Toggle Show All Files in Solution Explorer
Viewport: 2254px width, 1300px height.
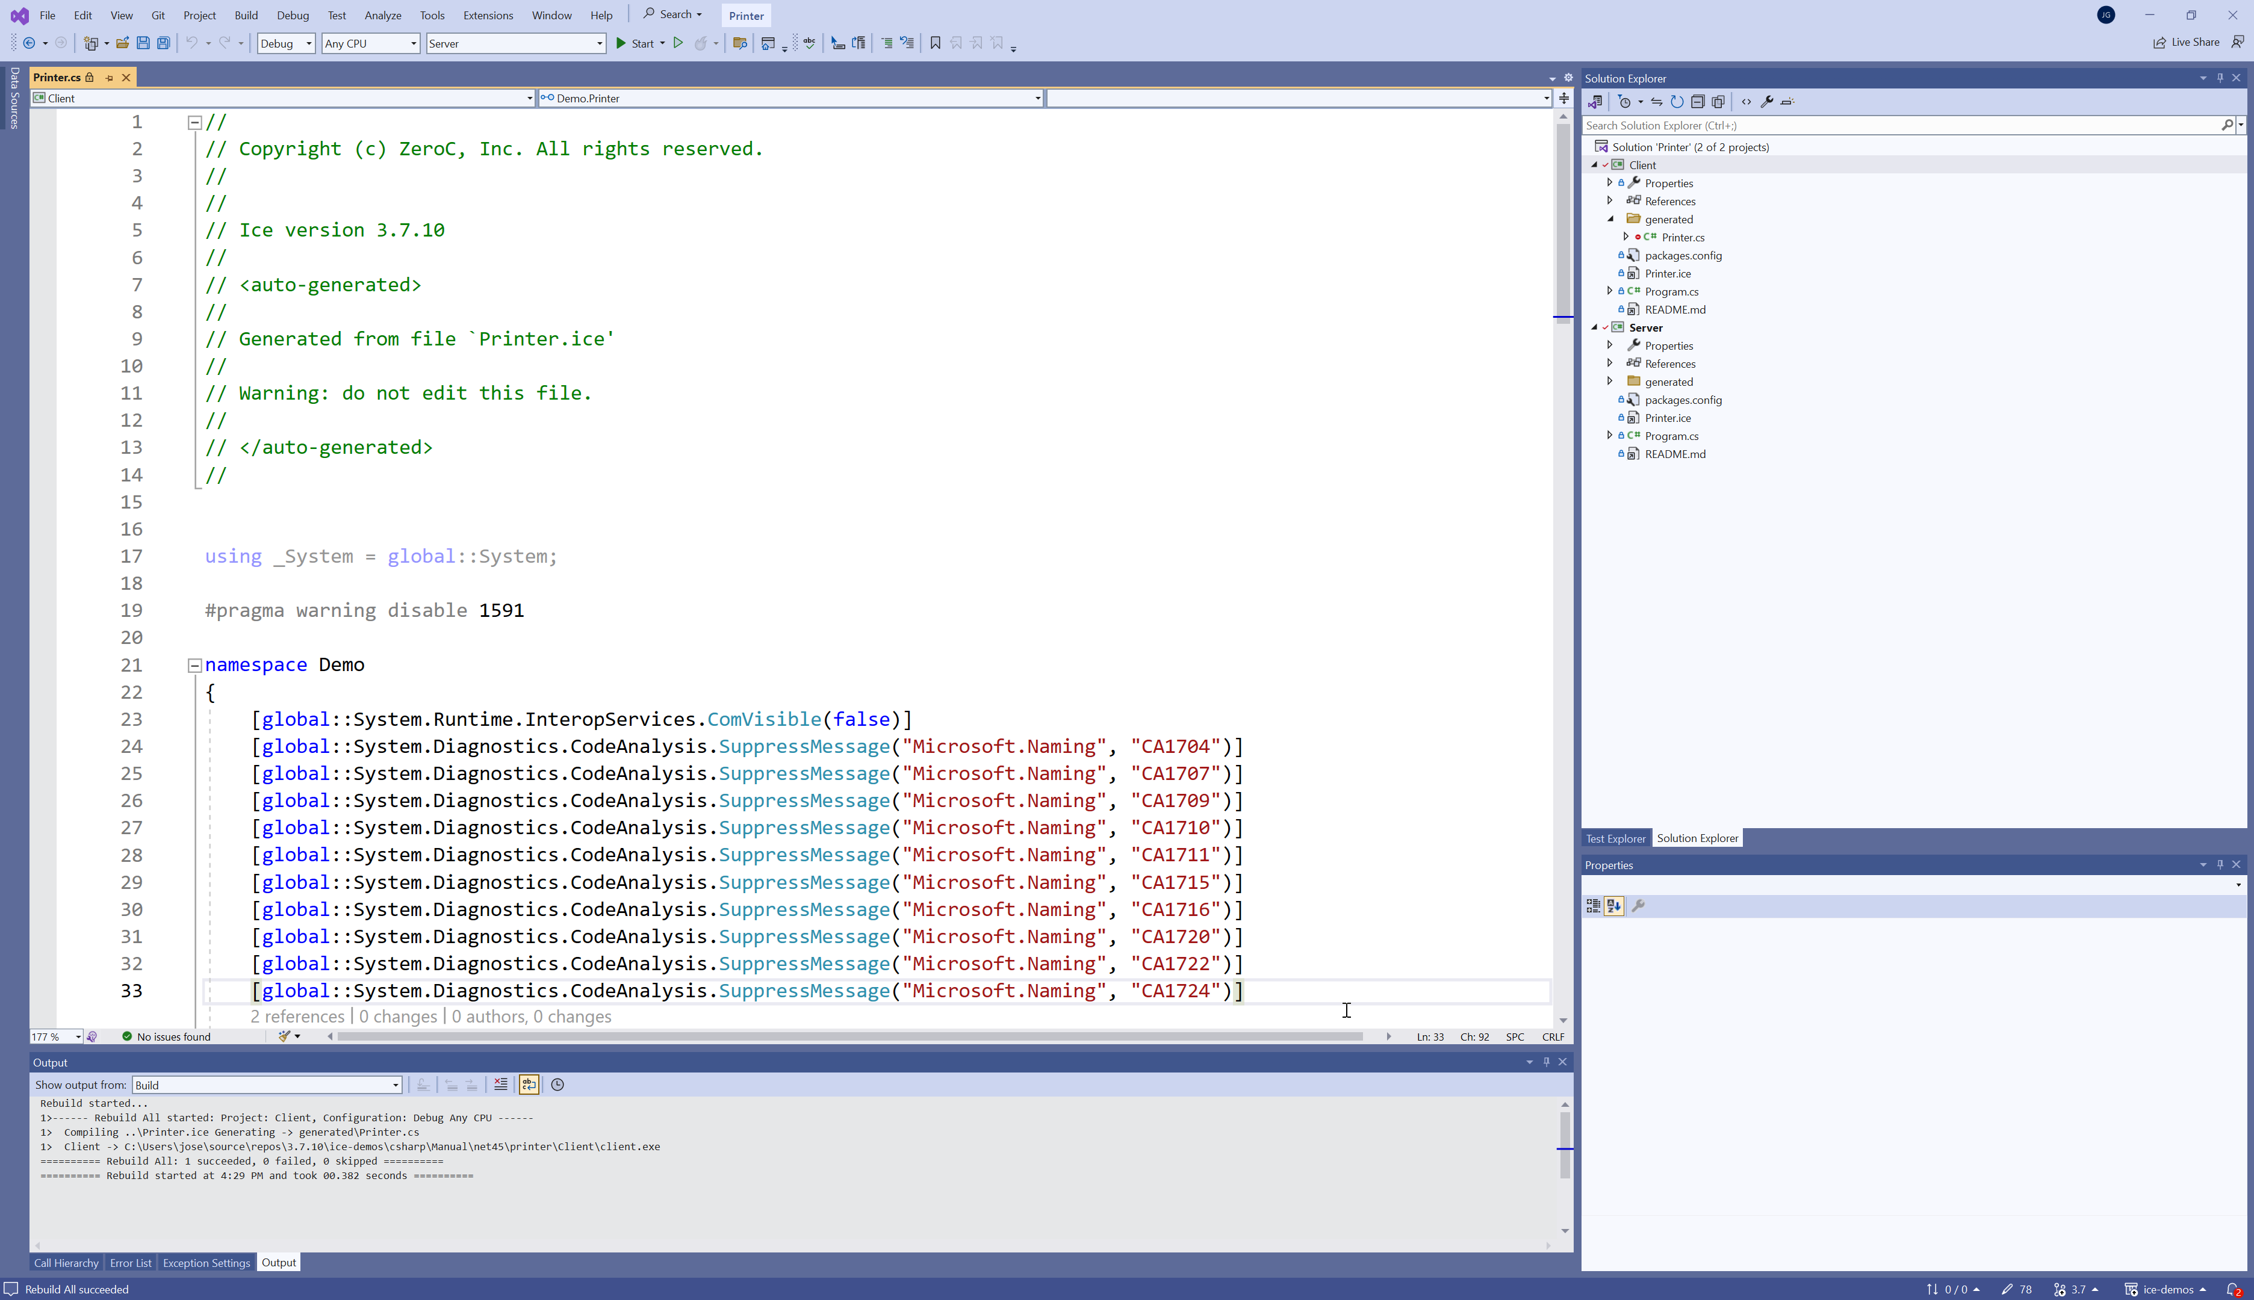point(1718,102)
